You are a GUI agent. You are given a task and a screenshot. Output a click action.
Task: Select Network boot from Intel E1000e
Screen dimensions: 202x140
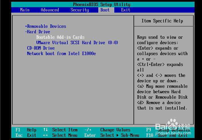coord(61,53)
